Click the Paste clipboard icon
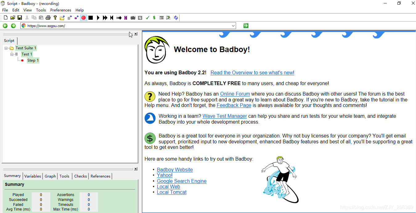This screenshot has width=416, height=213. 41,18
